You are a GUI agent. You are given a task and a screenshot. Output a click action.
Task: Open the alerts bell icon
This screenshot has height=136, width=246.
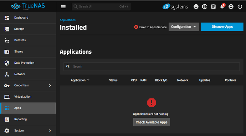(x=222, y=6)
